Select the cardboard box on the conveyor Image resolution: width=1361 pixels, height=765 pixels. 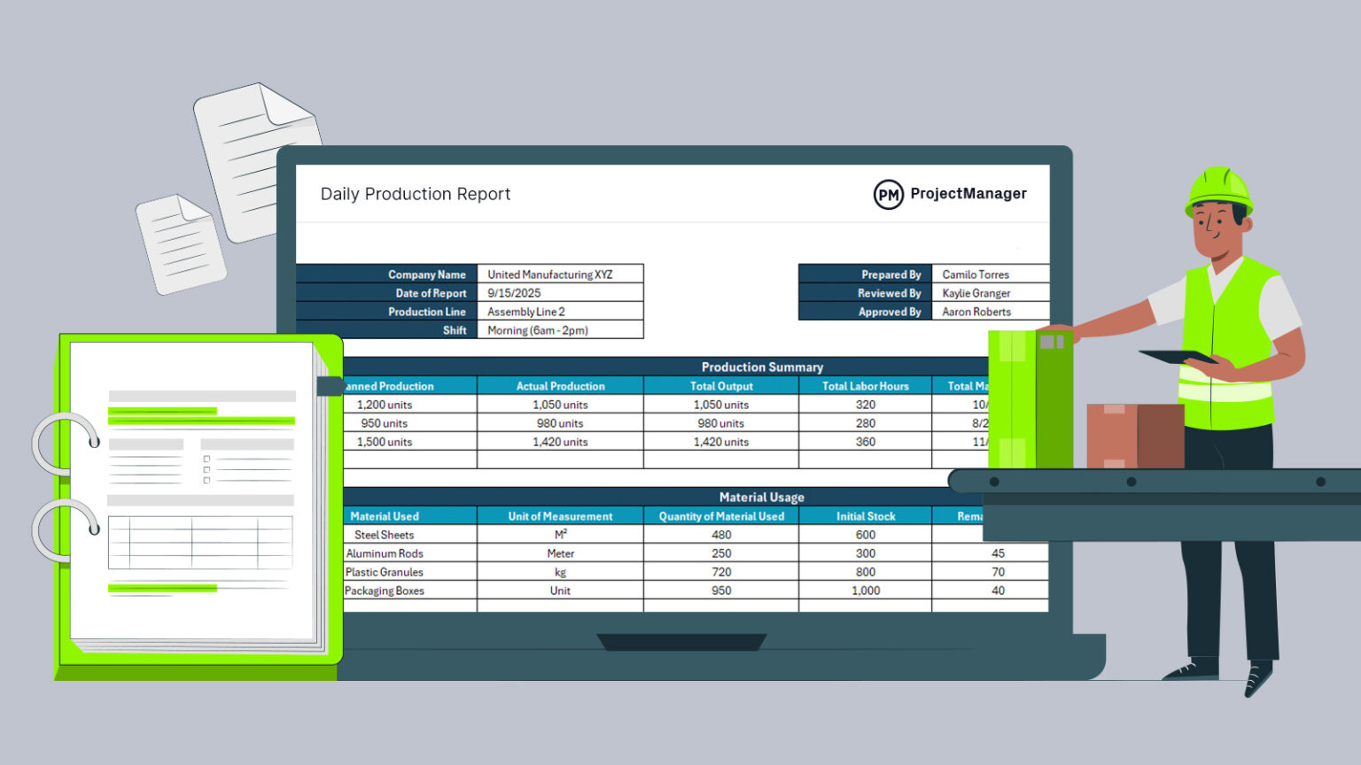1135,436
